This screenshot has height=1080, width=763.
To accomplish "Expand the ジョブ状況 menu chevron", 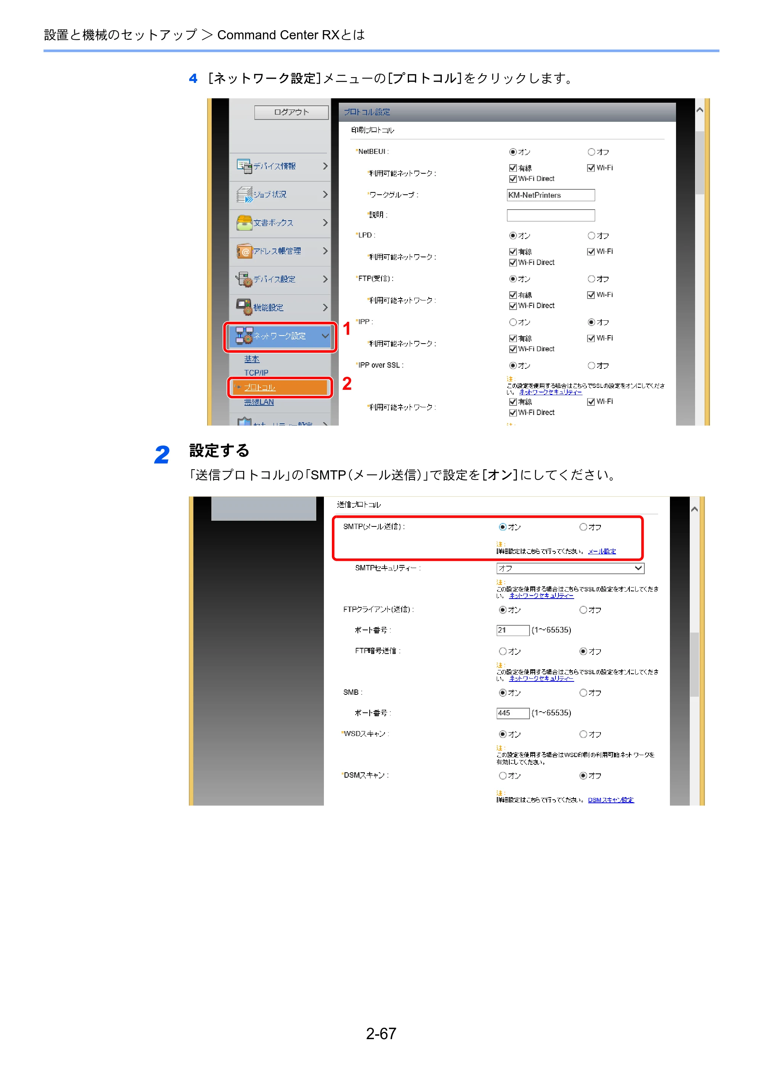I will (325, 194).
